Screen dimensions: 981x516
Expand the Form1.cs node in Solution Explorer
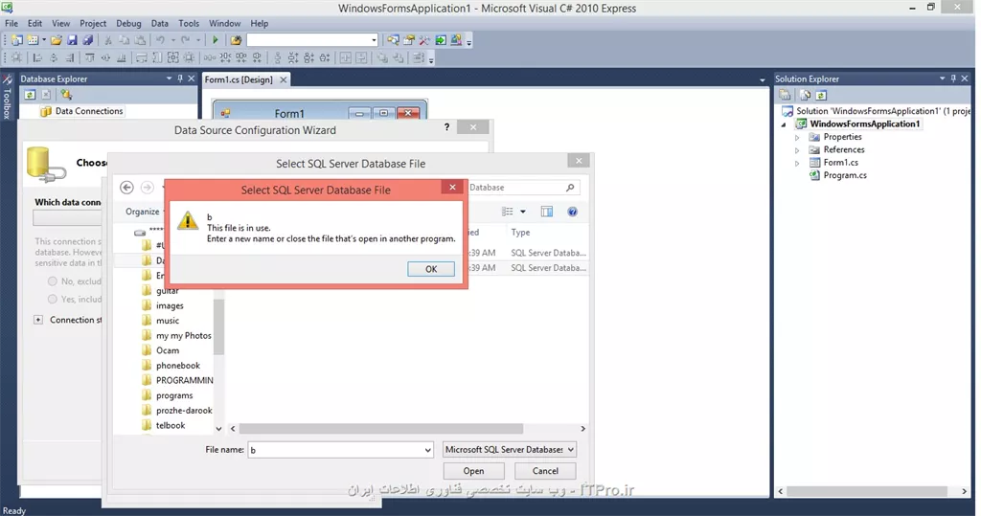pyautogui.click(x=797, y=163)
